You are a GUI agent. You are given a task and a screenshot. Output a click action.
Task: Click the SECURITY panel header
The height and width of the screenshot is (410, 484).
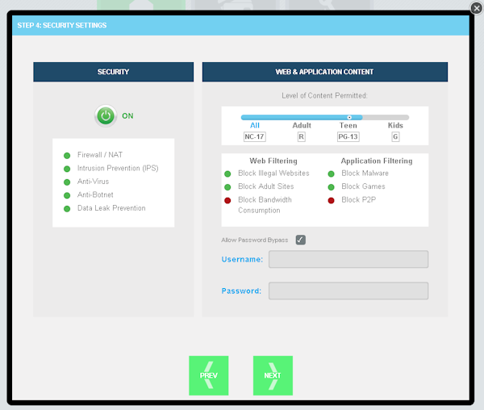pyautogui.click(x=113, y=72)
